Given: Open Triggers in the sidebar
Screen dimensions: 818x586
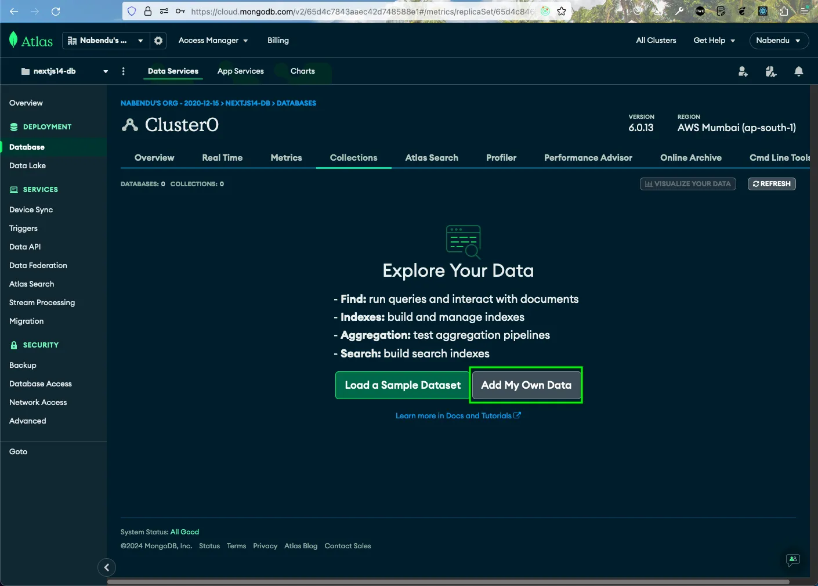Looking at the screenshot, I should [x=23, y=229].
